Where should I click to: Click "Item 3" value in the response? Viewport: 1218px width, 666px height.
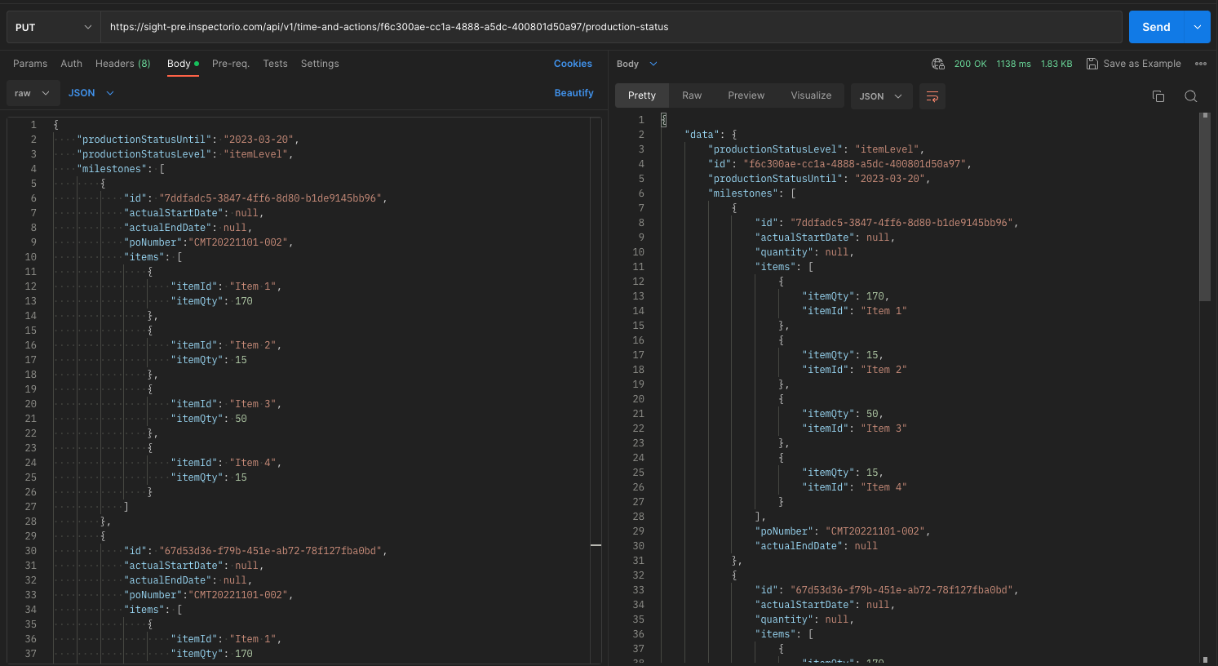(x=884, y=428)
